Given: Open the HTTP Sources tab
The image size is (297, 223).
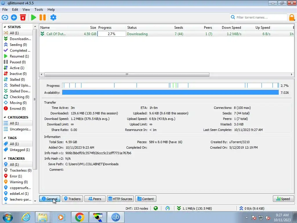Looking at the screenshot, I should pos(120,199).
